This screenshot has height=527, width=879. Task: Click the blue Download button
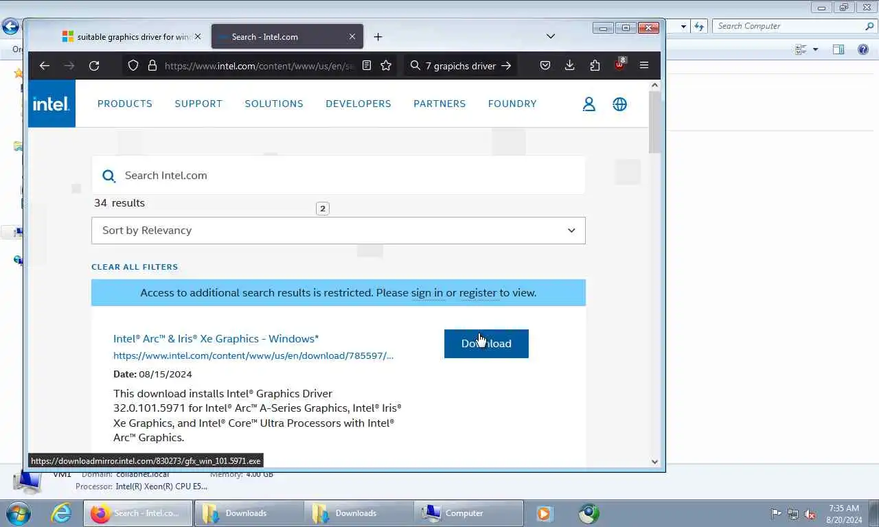[486, 344]
